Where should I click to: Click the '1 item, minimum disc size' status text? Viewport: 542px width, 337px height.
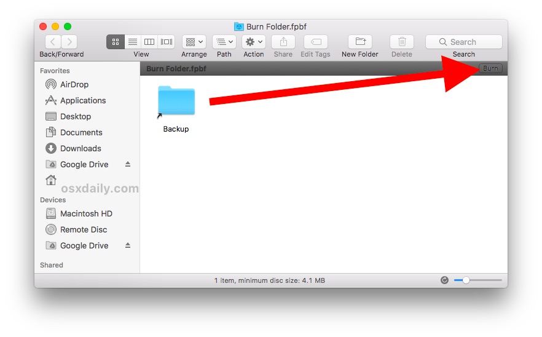(x=270, y=280)
